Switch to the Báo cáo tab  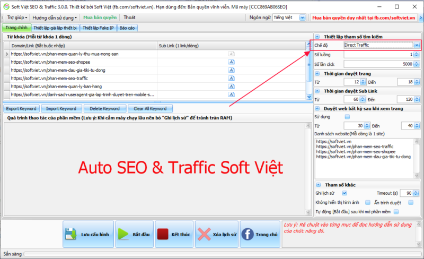[127, 28]
